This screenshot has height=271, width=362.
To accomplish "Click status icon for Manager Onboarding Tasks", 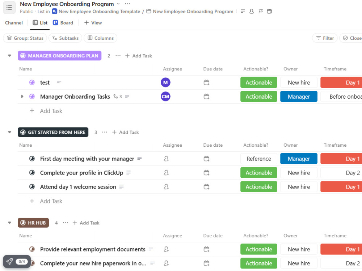I will (32, 96).
